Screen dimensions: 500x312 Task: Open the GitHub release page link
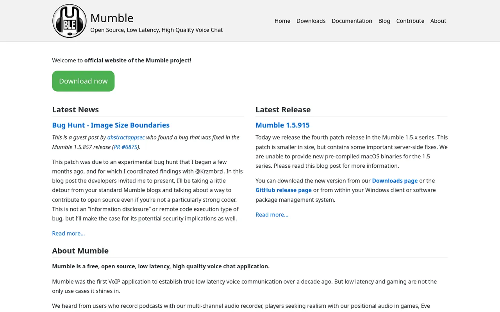click(x=284, y=190)
